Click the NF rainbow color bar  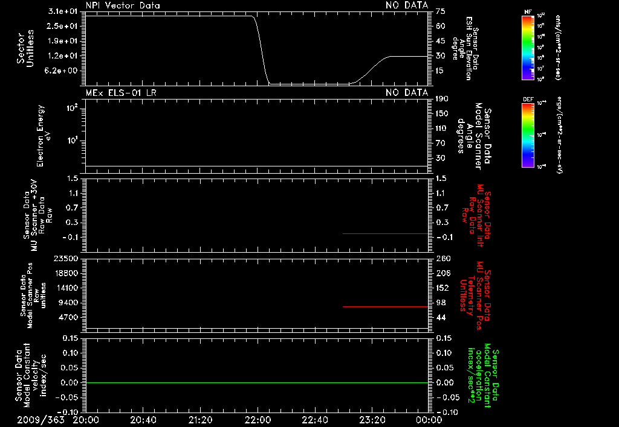[x=528, y=48]
